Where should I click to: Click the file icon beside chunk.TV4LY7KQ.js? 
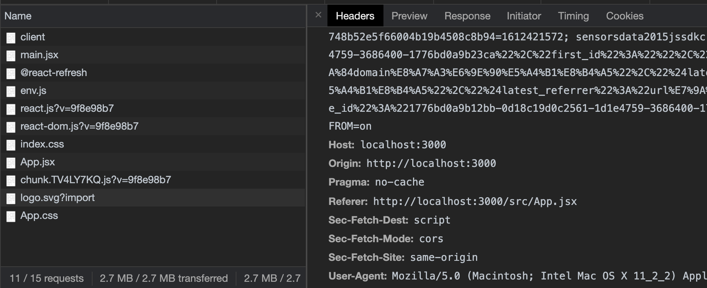11,180
